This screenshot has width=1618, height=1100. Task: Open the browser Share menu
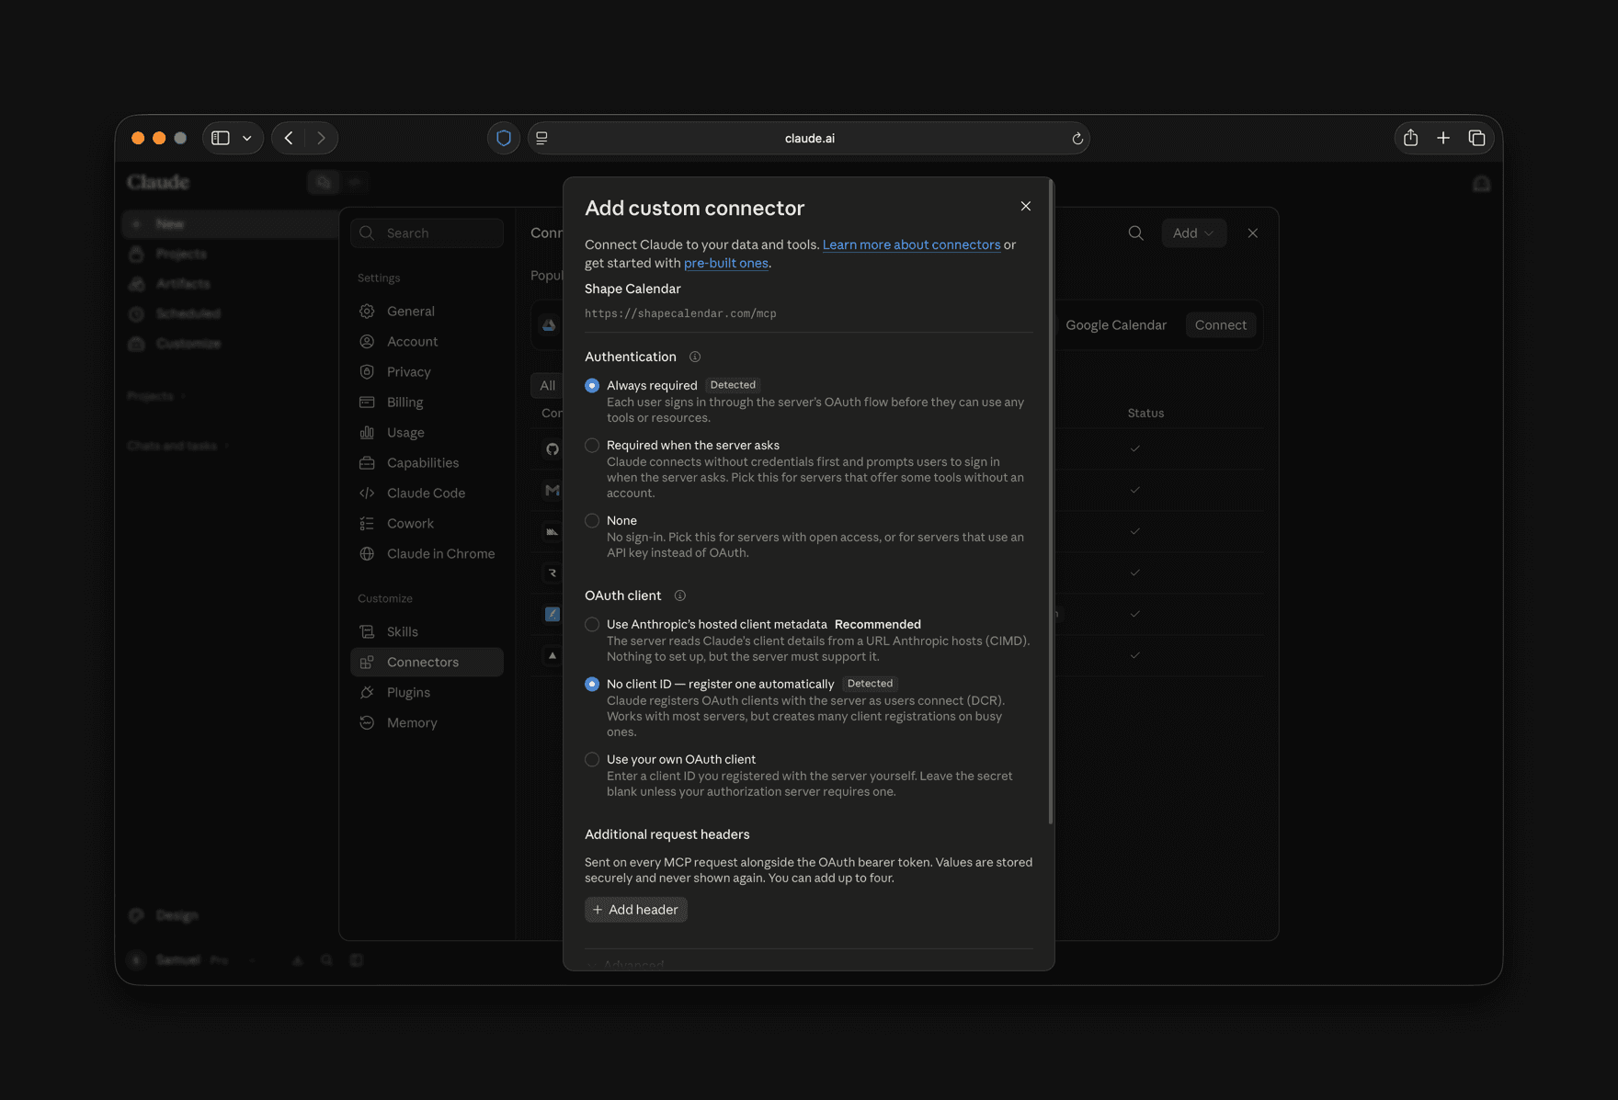point(1410,138)
